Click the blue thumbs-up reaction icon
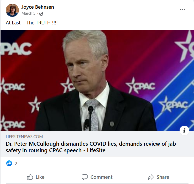The image size is (194, 184). pyautogui.click(x=9, y=164)
